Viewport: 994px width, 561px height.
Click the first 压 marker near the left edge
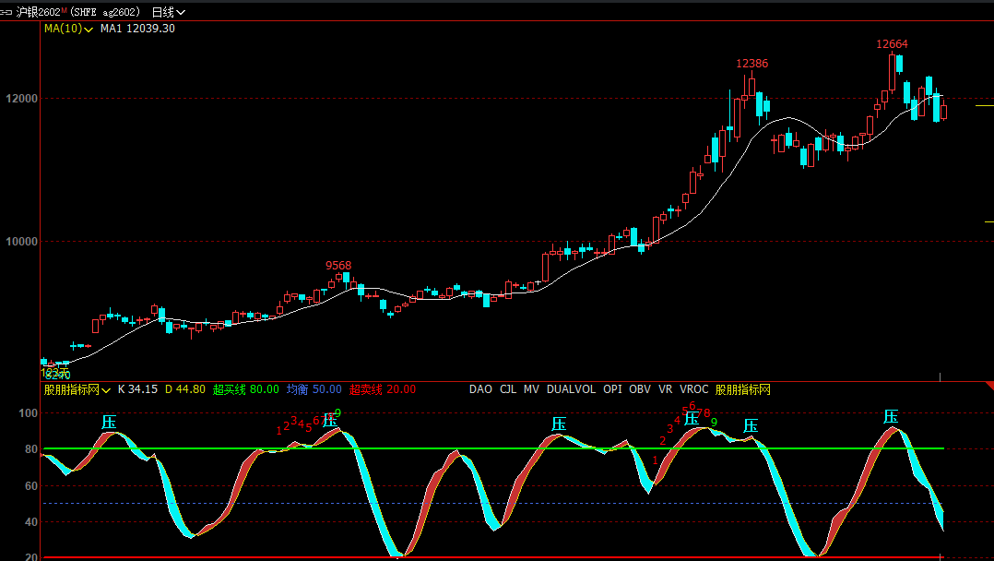[x=109, y=423]
